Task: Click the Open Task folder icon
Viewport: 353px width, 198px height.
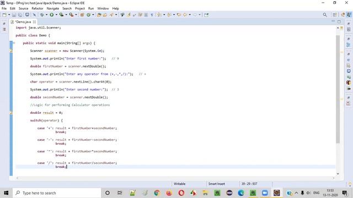Action: click(x=105, y=15)
